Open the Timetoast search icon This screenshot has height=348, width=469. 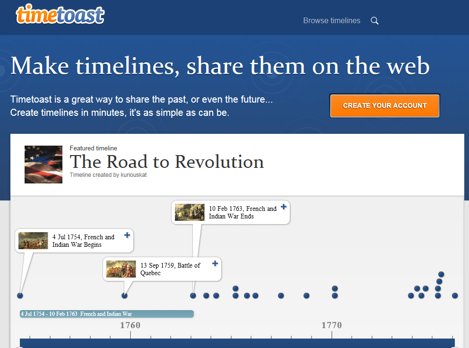pyautogui.click(x=374, y=21)
